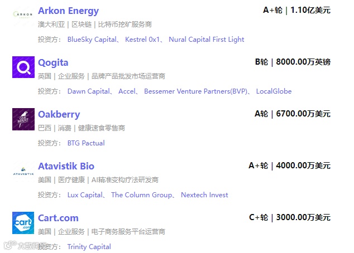Click the blue Cart.com logo icon

(23, 223)
